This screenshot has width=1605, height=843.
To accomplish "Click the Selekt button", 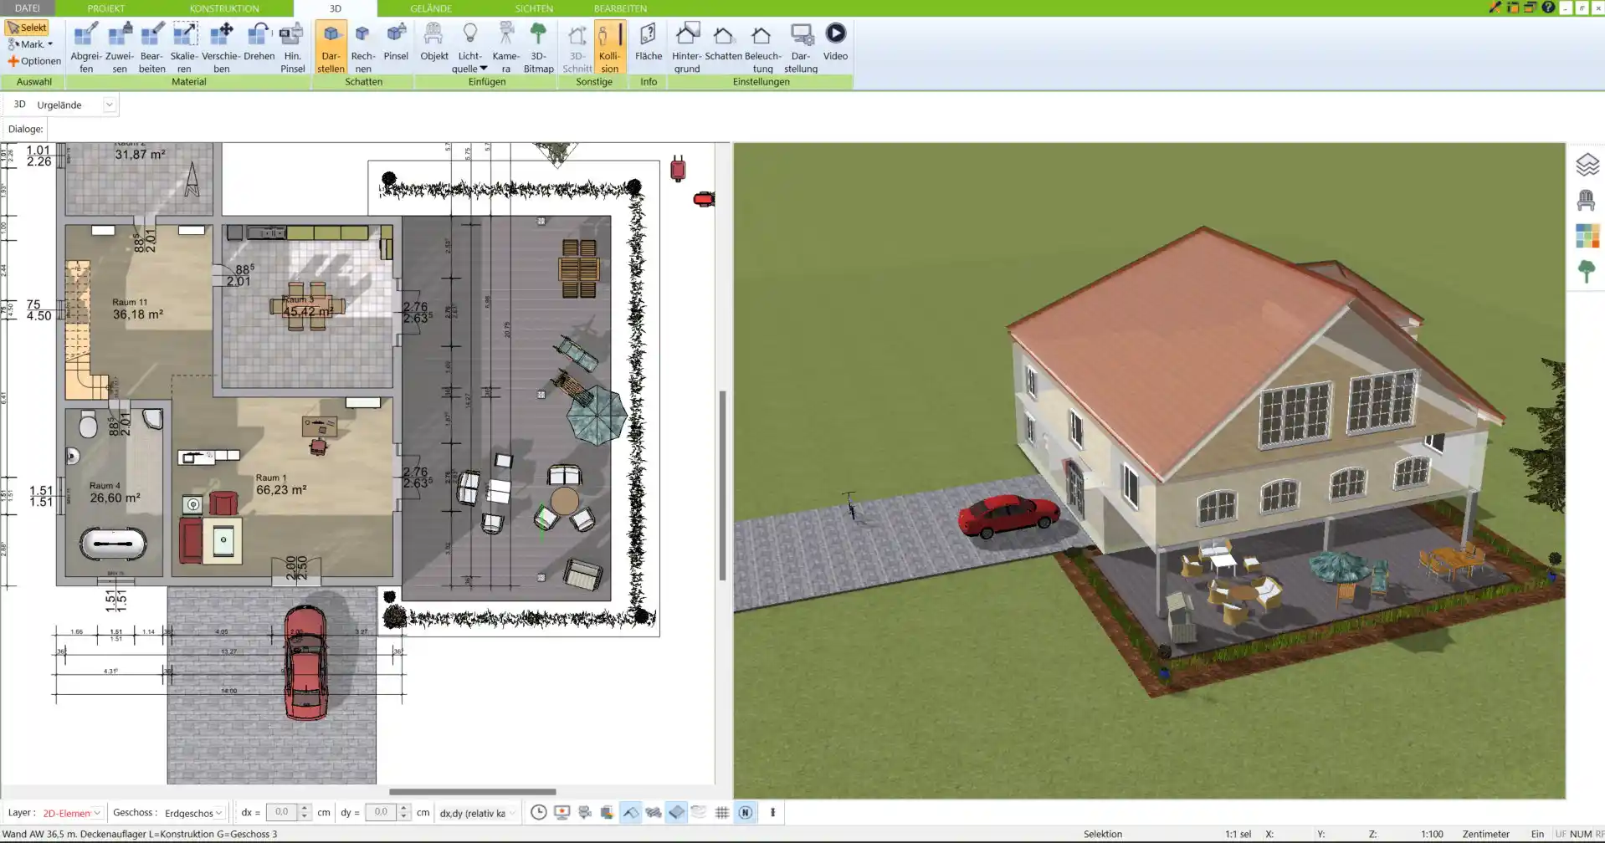I will pos(27,28).
